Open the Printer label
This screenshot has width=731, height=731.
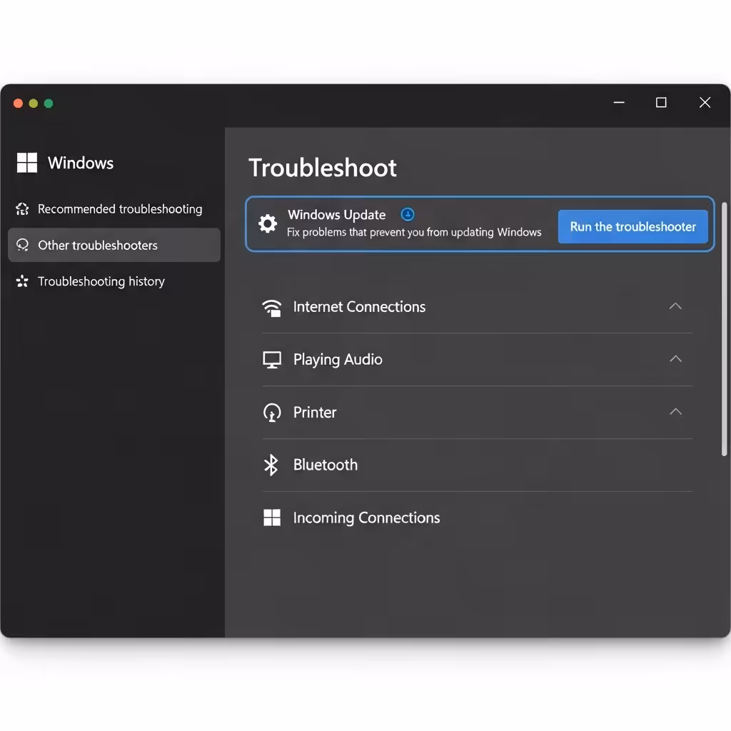(x=315, y=412)
